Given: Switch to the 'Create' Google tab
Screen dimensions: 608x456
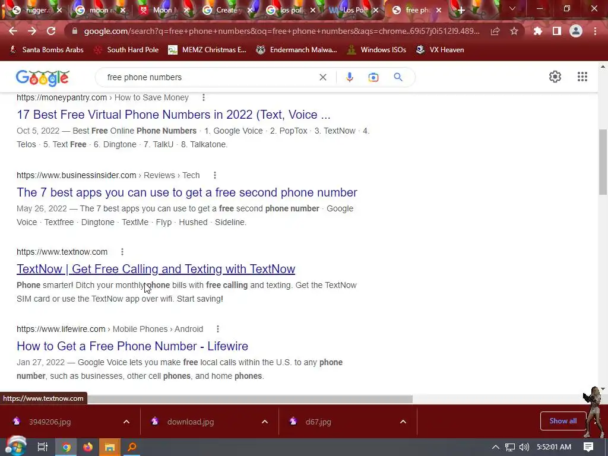Looking at the screenshot, I should tap(226, 11).
